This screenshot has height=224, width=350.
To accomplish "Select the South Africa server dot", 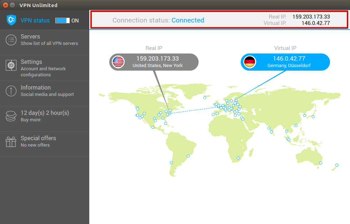I will pos(238,158).
